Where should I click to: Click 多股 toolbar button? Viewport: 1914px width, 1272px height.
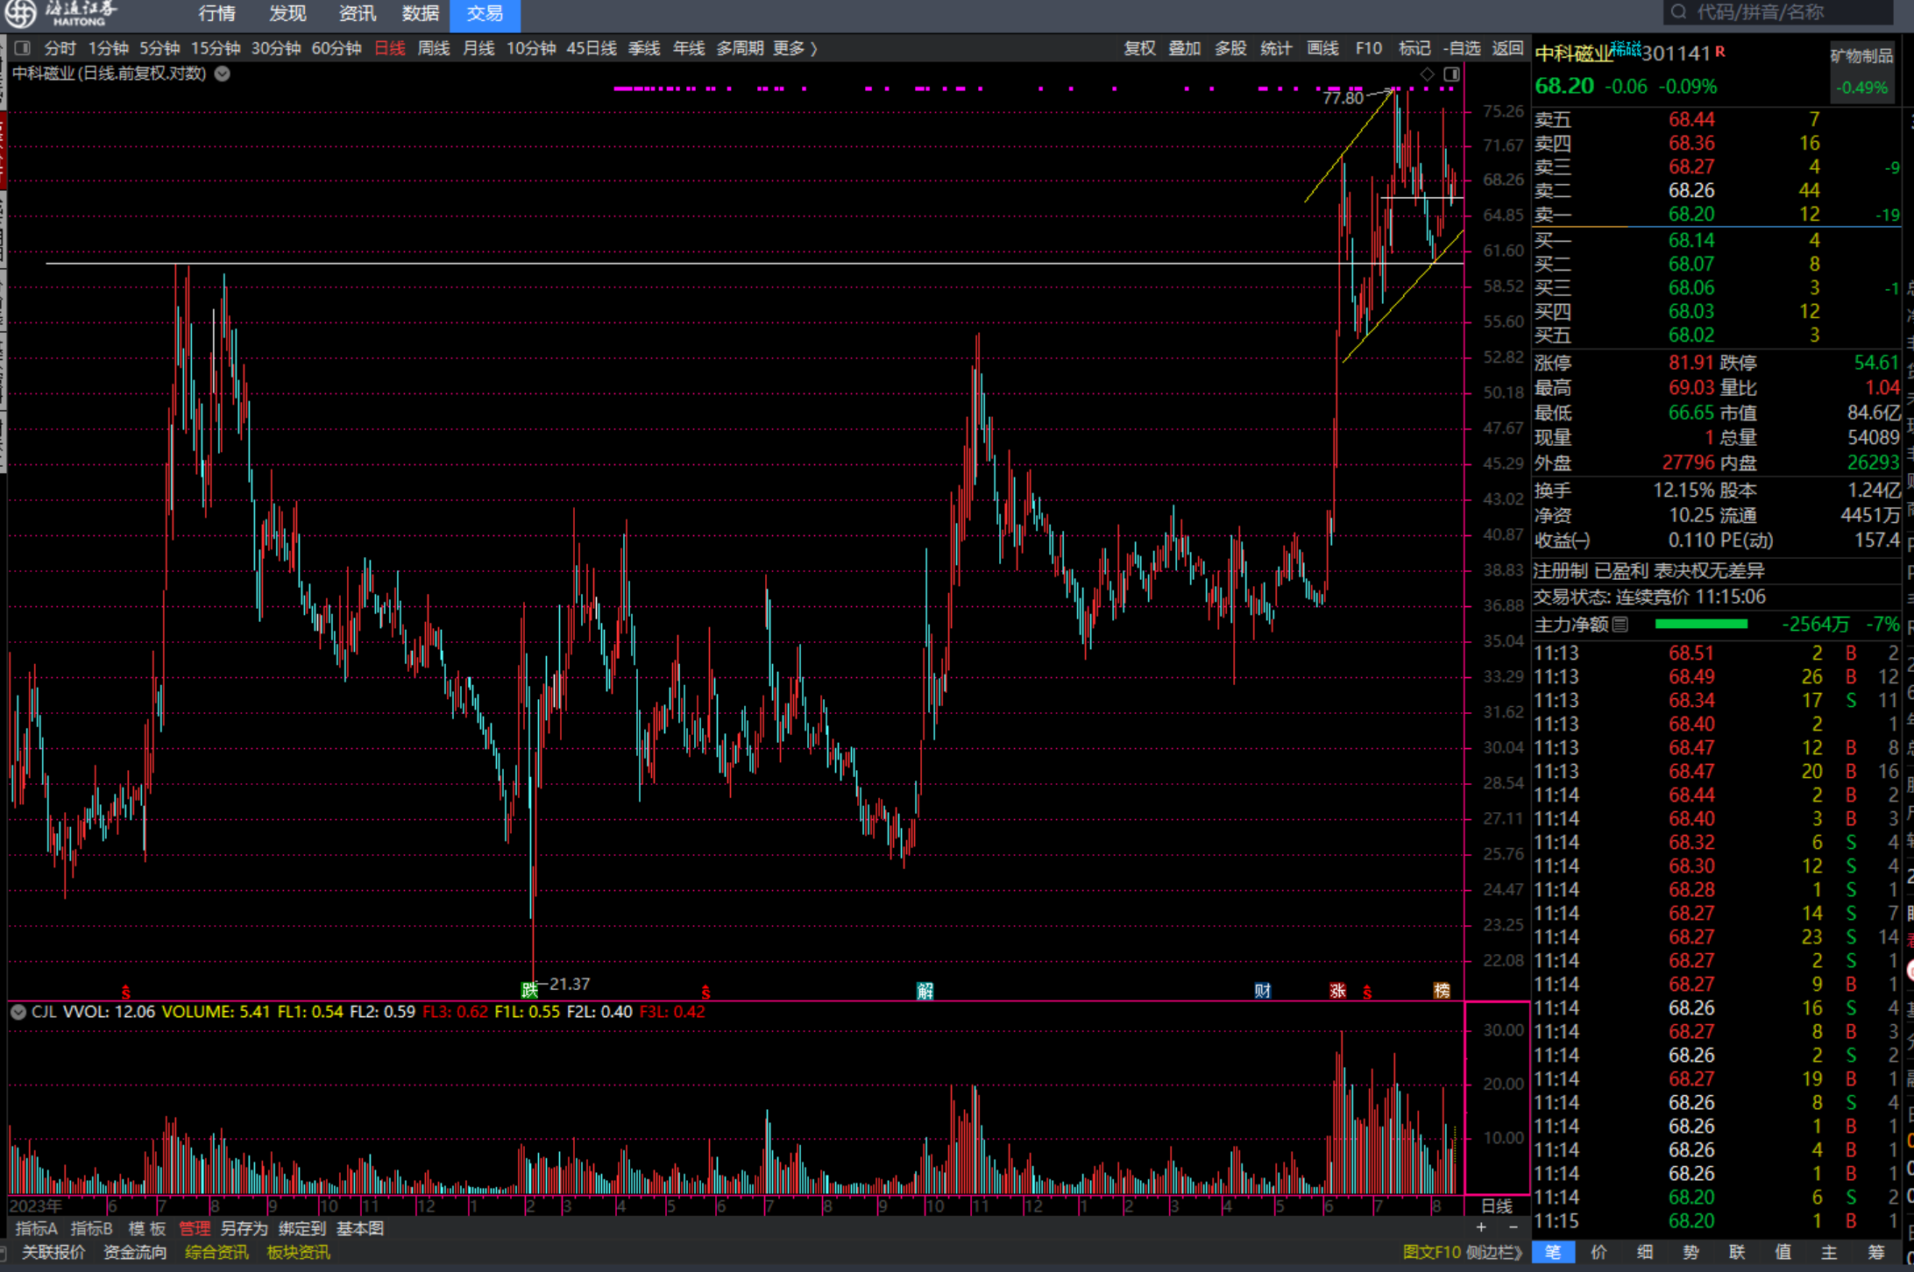[x=1230, y=48]
